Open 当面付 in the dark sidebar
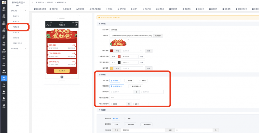This screenshot has height=133, width=259. click(x=4, y=23)
